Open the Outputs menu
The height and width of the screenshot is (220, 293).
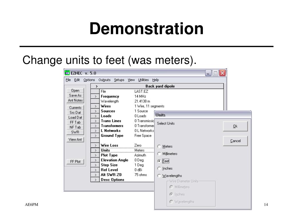pyautogui.click(x=104, y=80)
